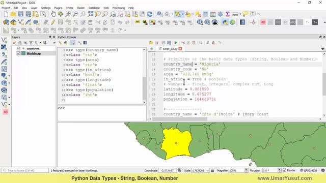Save the project using the floppy icon
326x183 pixels.
coord(21,14)
